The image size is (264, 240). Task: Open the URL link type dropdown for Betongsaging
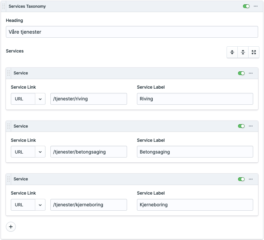[x=40, y=152]
